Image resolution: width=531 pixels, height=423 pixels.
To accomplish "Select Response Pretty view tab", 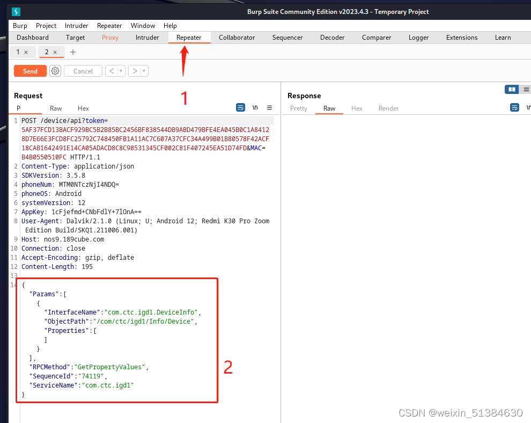I will point(299,108).
